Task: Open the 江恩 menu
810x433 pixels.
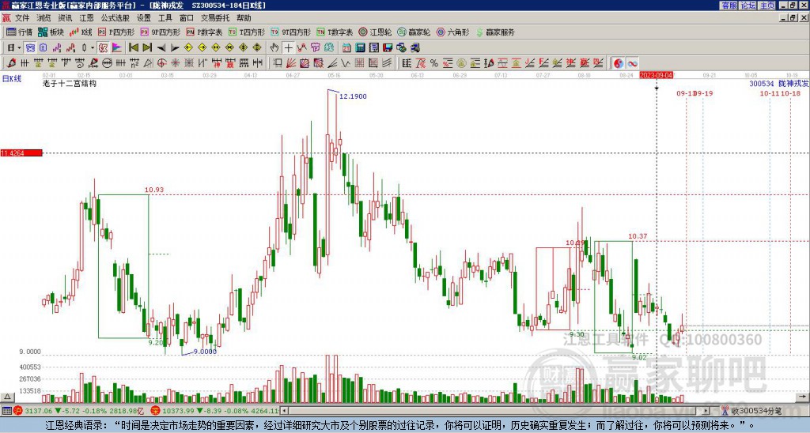Action: tap(87, 18)
